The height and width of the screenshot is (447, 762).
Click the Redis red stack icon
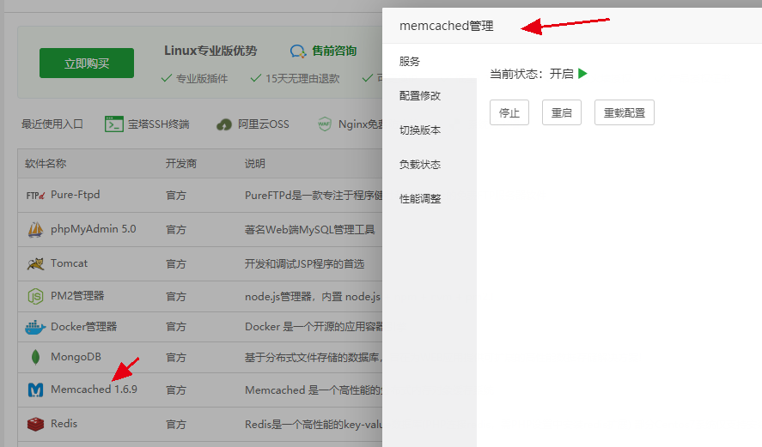click(x=35, y=424)
